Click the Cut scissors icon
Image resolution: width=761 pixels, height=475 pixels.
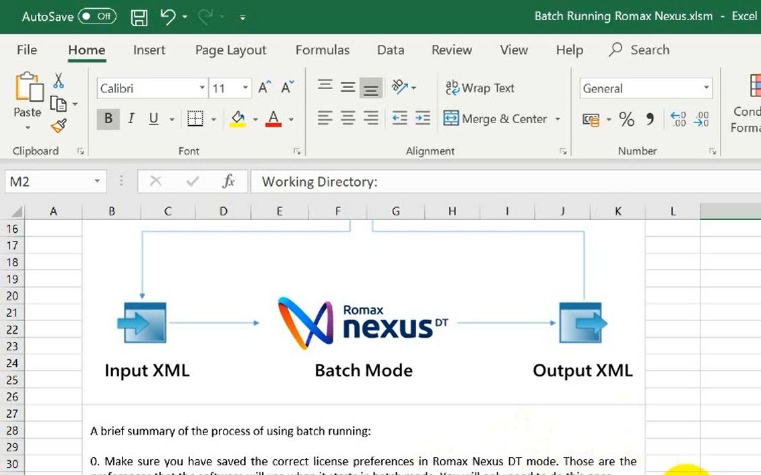pos(59,81)
